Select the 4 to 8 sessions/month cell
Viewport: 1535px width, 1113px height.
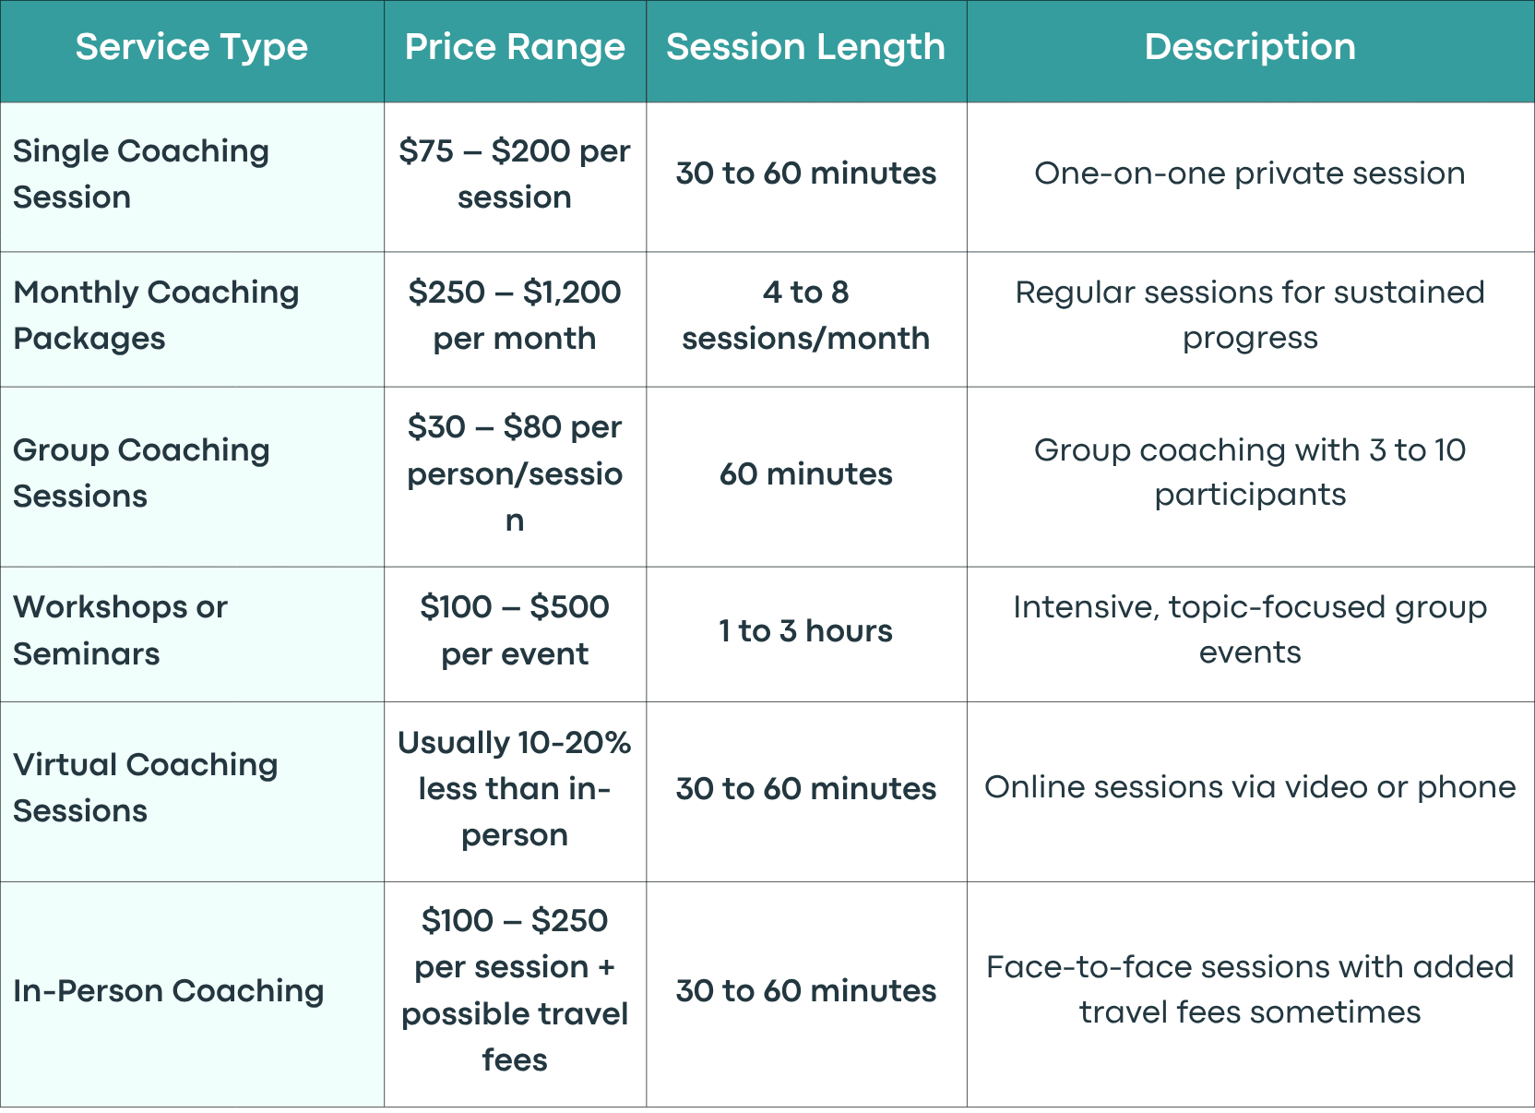(806, 319)
